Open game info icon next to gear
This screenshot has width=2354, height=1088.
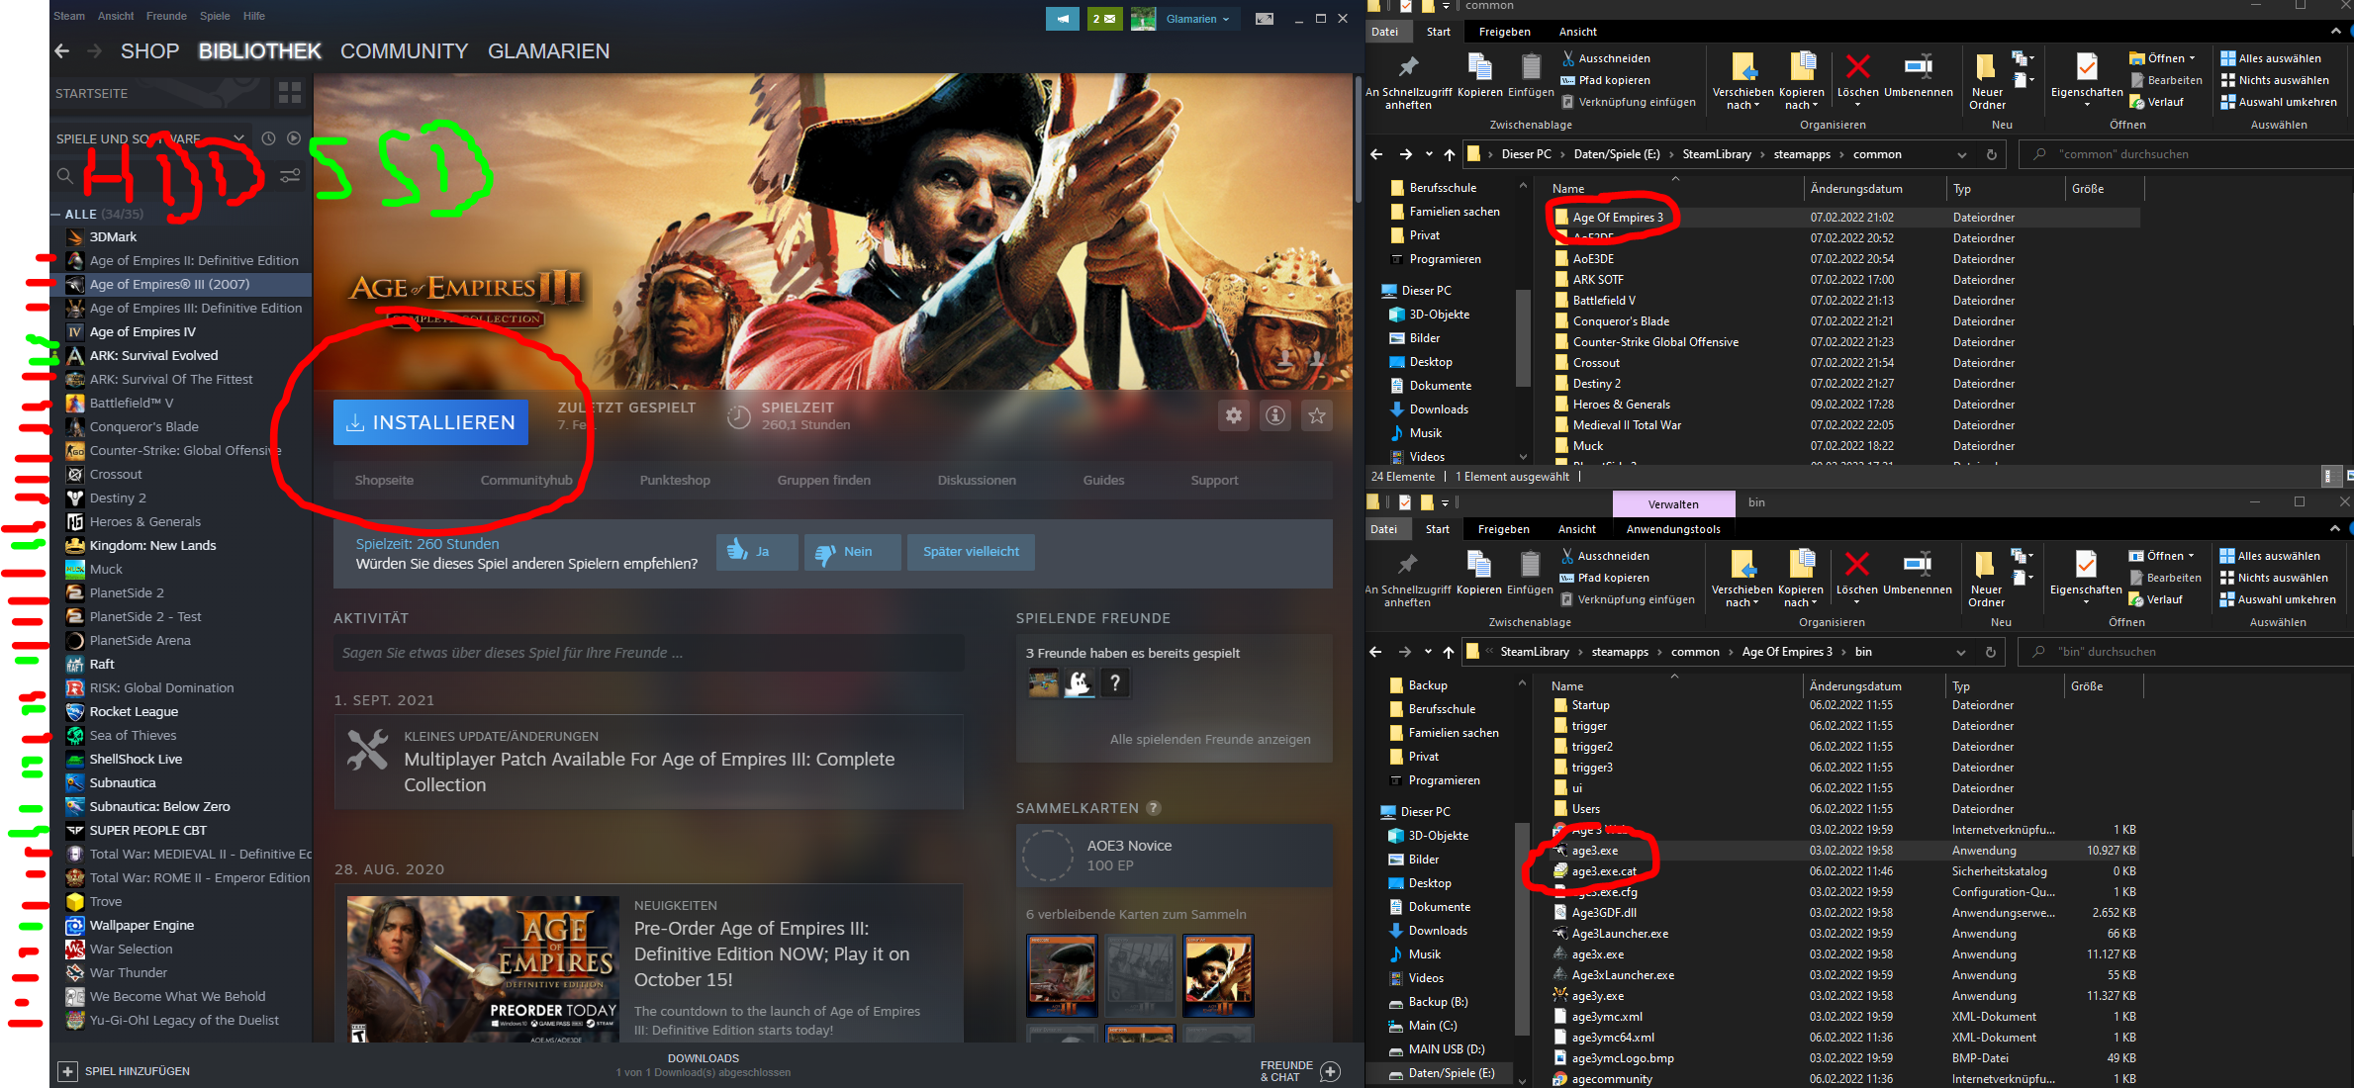click(1275, 415)
